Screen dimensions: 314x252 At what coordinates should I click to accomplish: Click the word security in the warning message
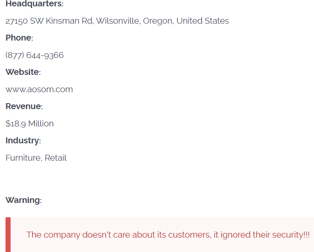click(287, 235)
